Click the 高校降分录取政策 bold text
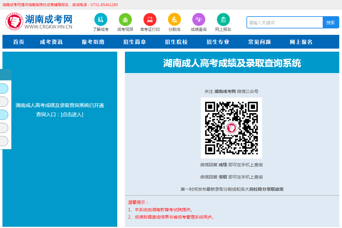 266,189
